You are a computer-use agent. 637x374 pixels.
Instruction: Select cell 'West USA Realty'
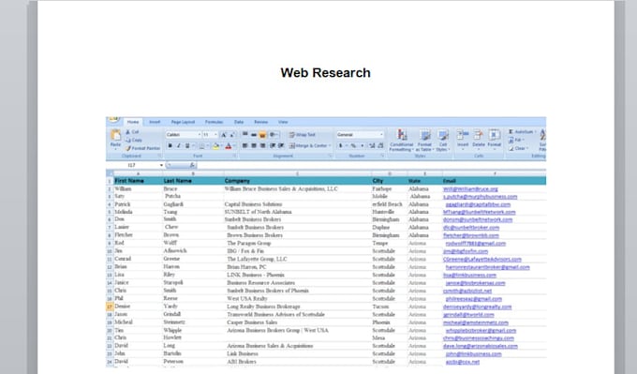[297, 299]
